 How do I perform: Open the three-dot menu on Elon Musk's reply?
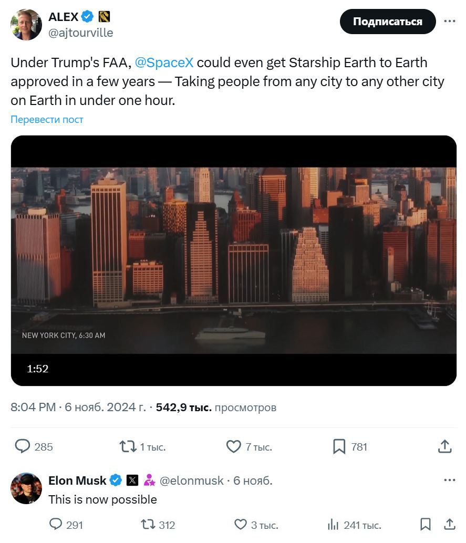pos(449,480)
